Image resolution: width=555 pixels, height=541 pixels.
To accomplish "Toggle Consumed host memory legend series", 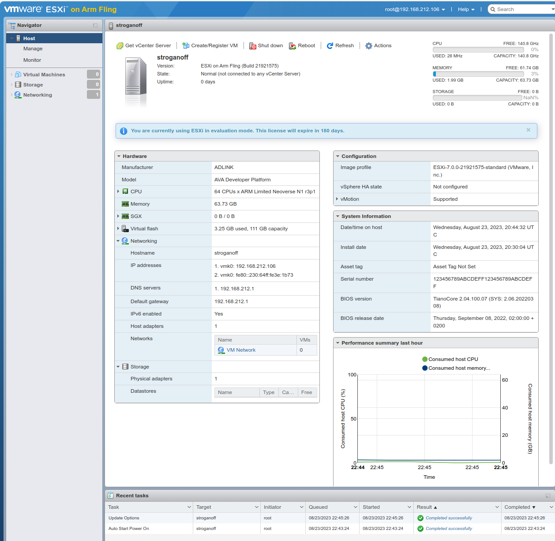I will pyautogui.click(x=456, y=368).
